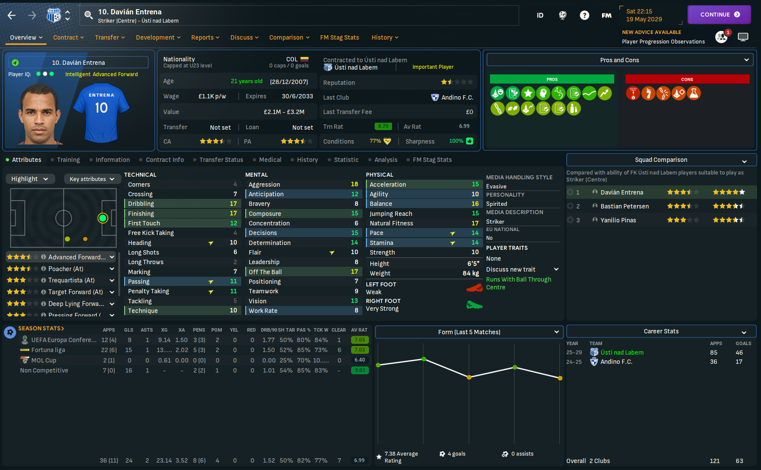This screenshot has height=470, width=761.
Task: Open the Andino F.C. career link
Action: [616, 362]
